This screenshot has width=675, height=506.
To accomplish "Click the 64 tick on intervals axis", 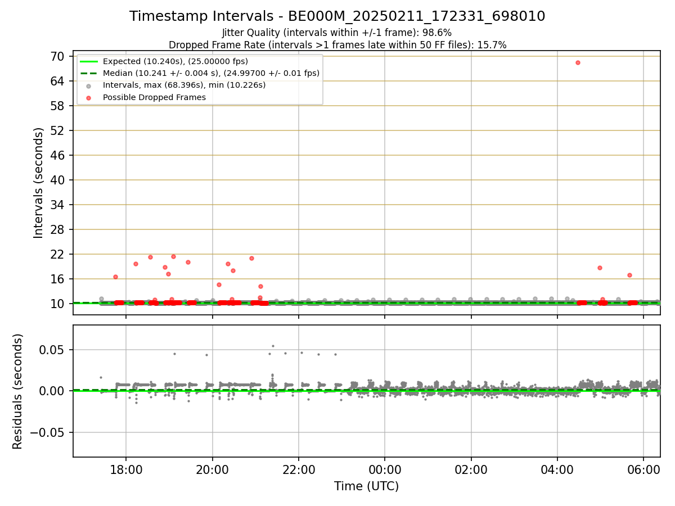I will point(58,81).
